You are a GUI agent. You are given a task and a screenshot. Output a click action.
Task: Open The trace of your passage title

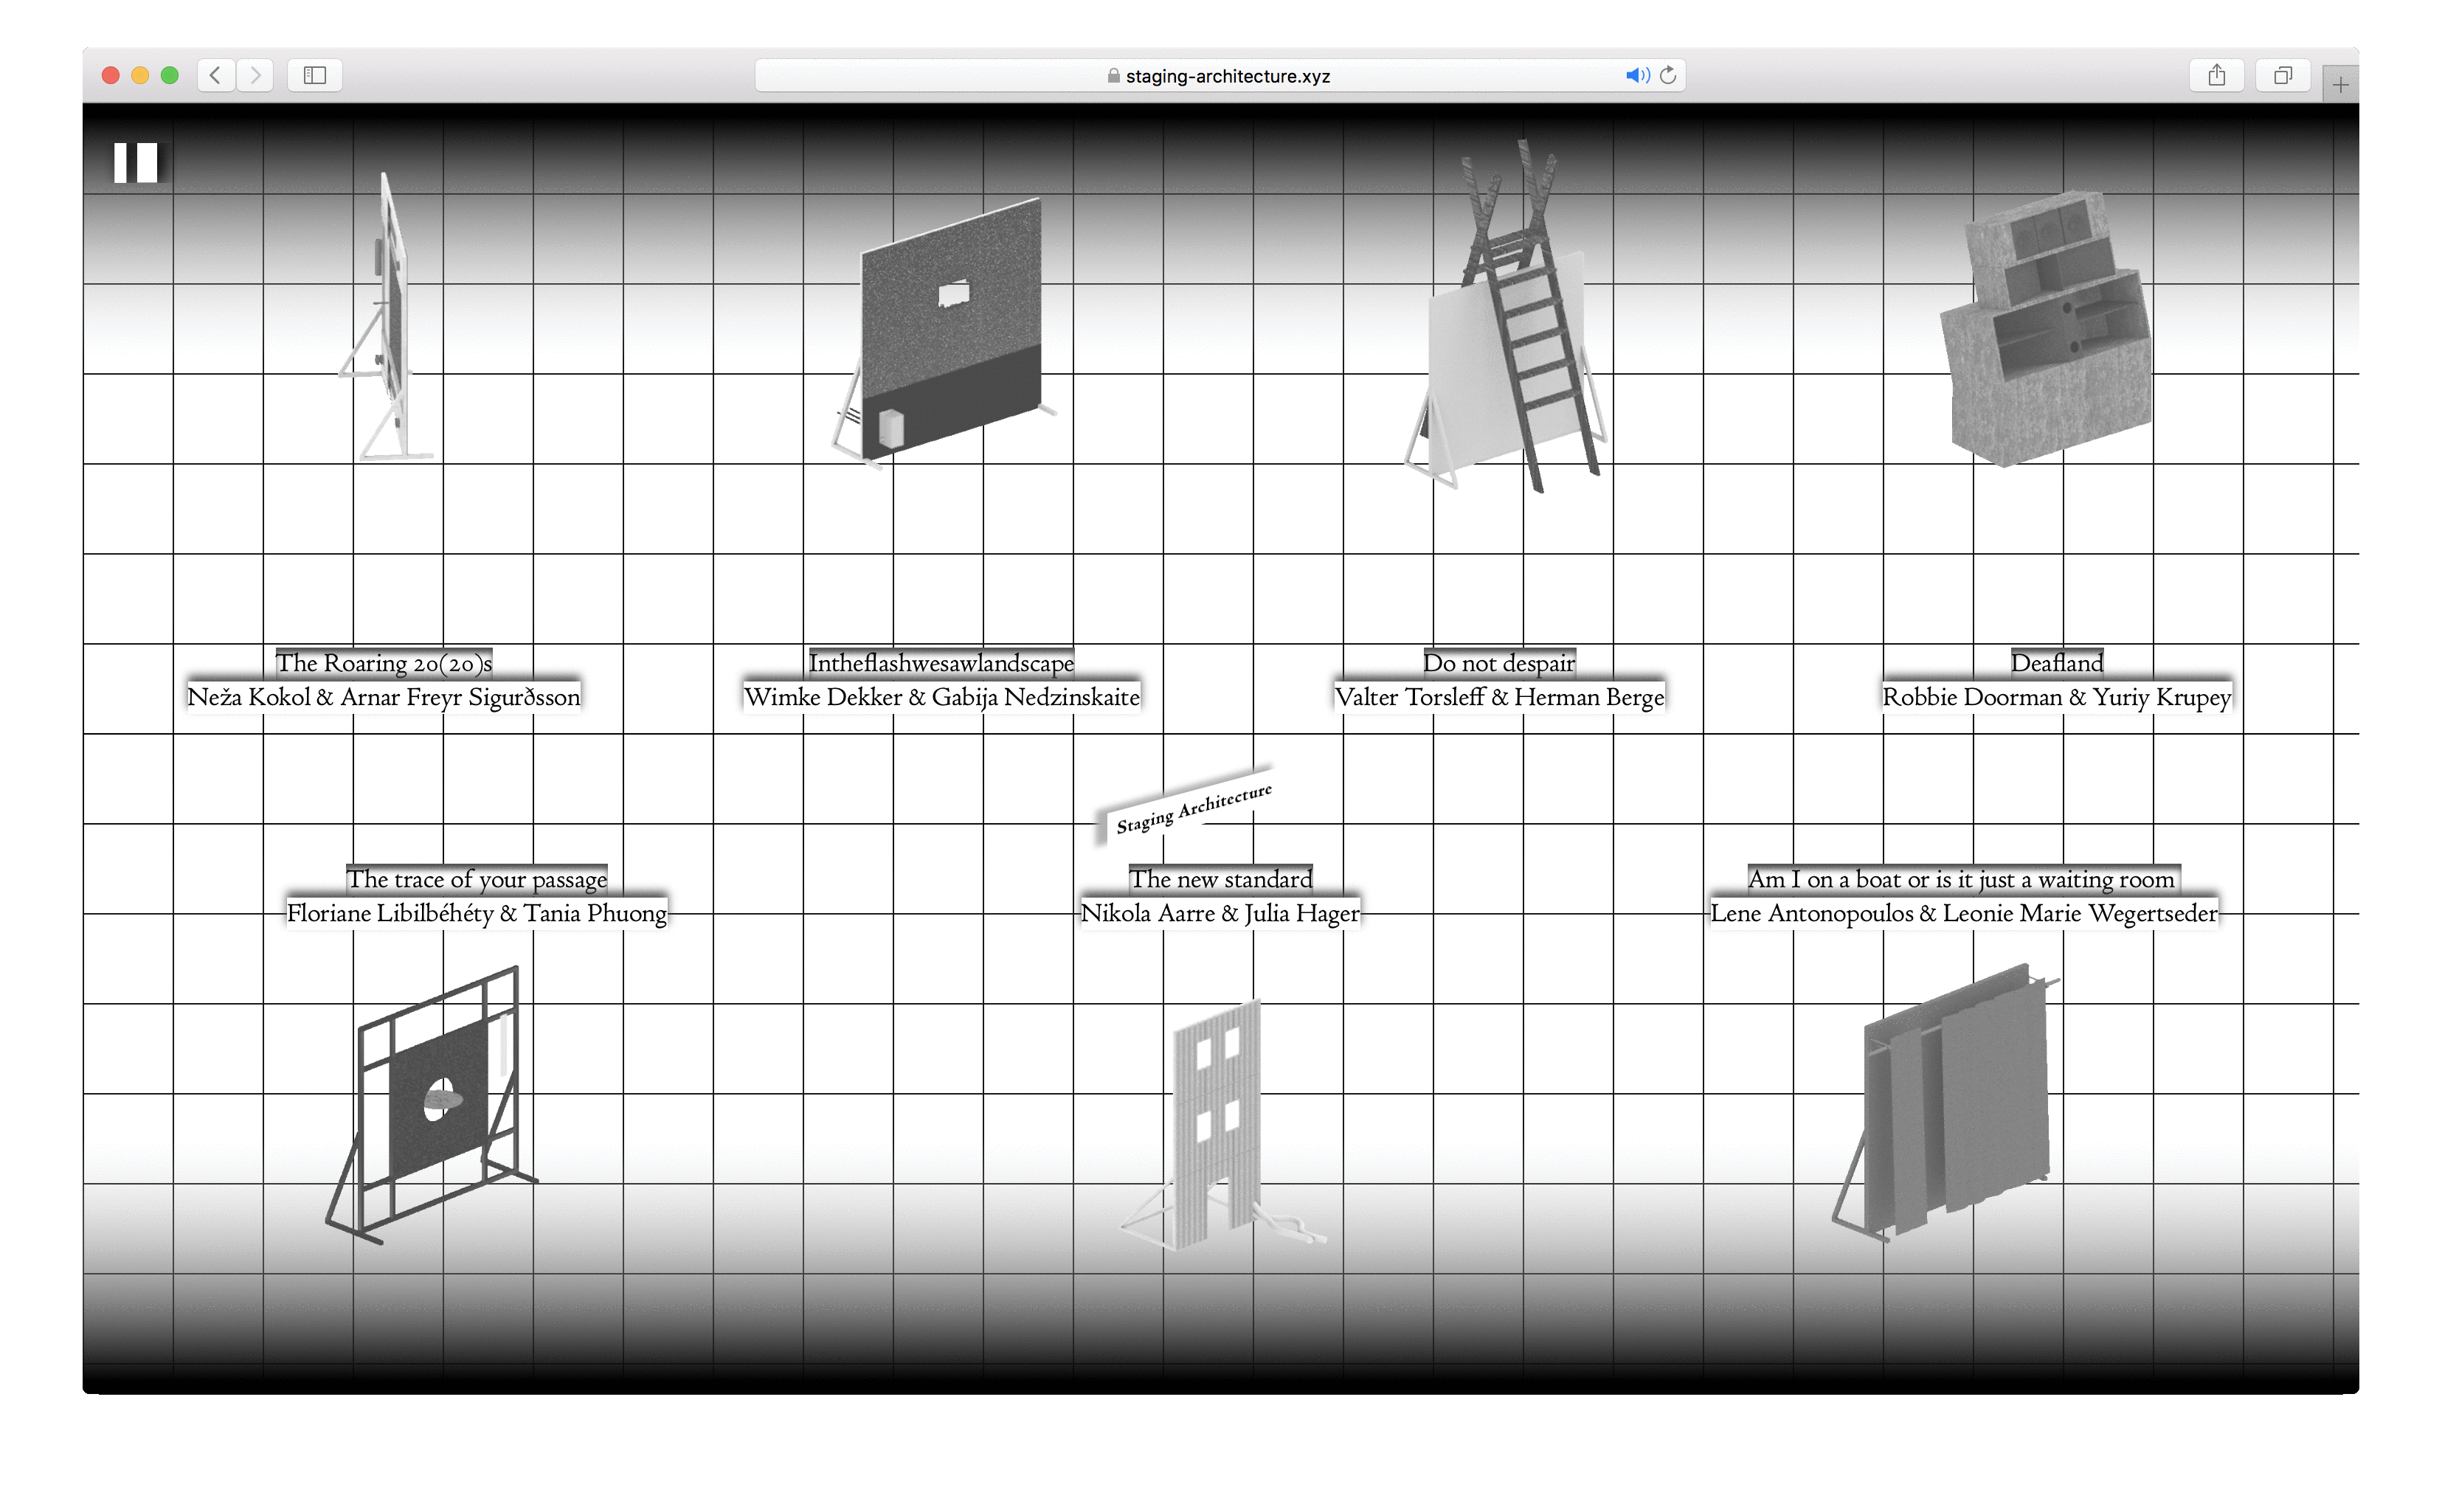tap(477, 879)
